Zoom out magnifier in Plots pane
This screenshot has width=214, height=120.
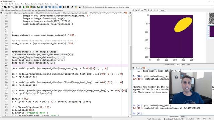click(154, 10)
